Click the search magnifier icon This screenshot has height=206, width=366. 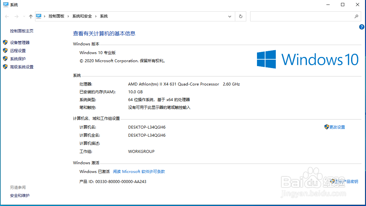(x=356, y=16)
